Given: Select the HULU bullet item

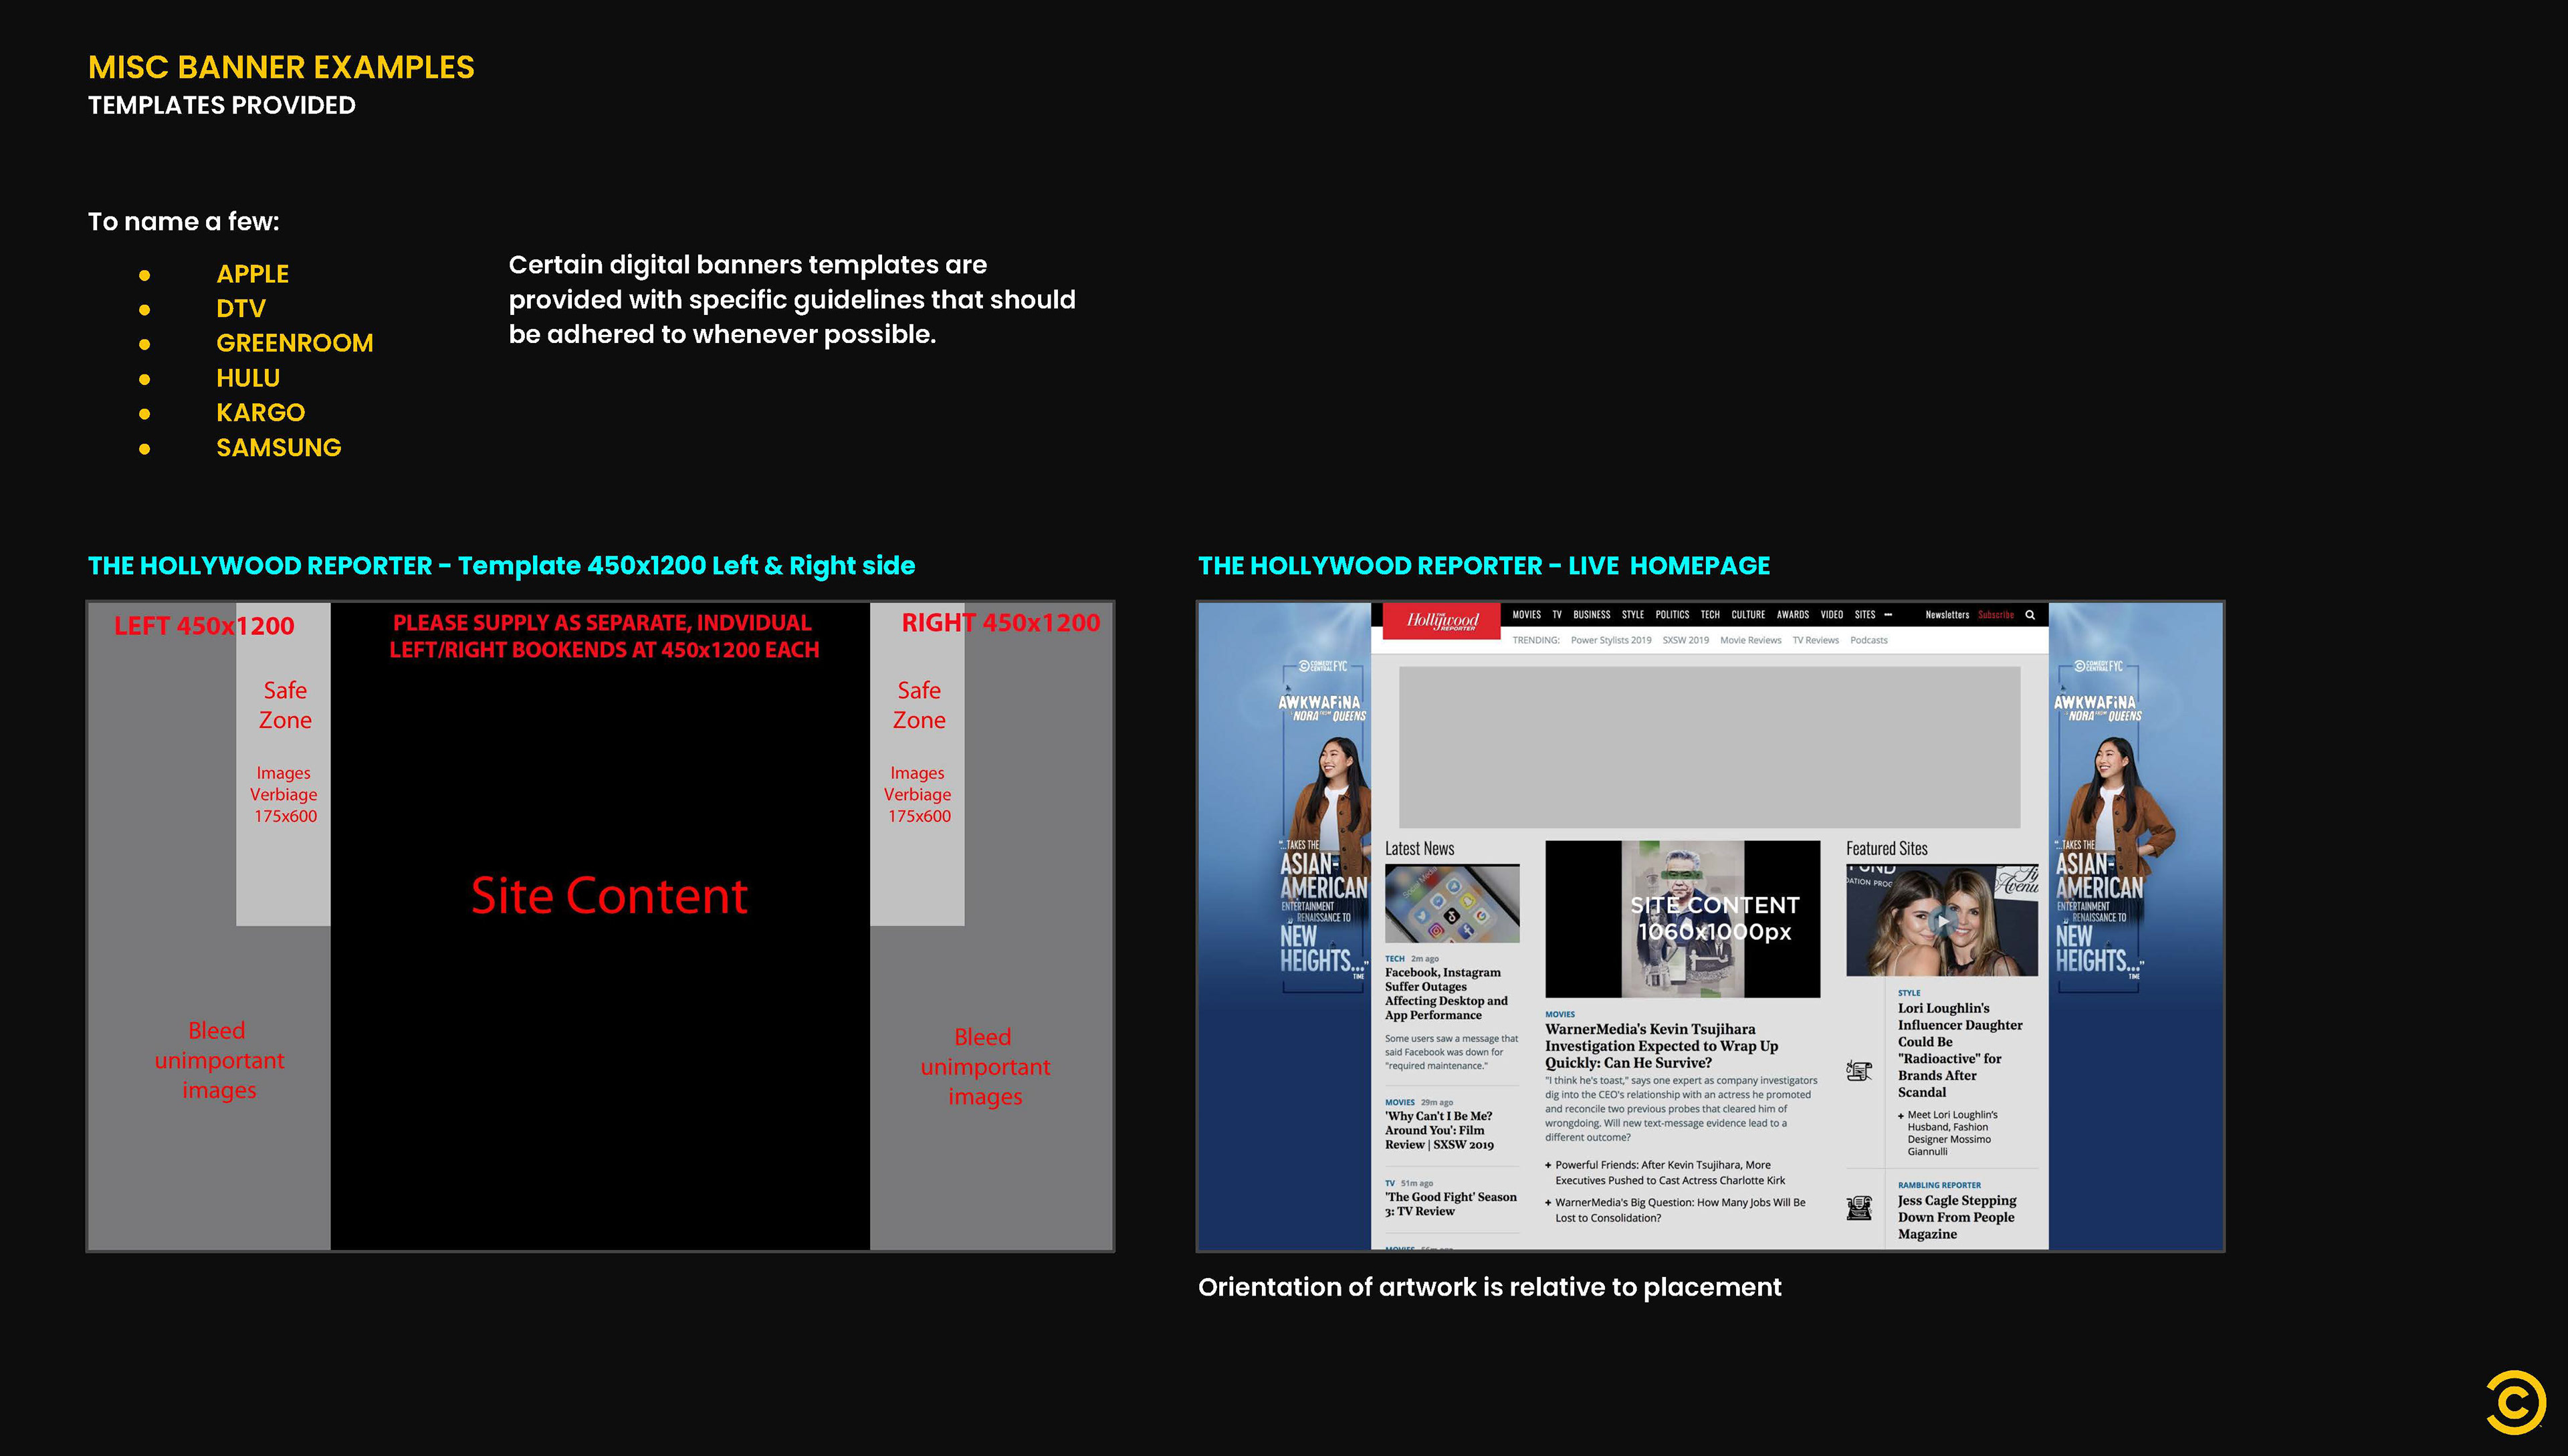Looking at the screenshot, I should 248,378.
